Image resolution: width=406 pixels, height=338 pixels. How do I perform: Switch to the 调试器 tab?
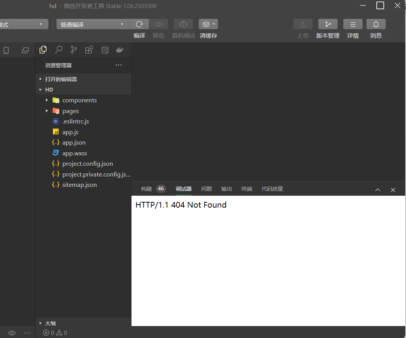coord(183,189)
